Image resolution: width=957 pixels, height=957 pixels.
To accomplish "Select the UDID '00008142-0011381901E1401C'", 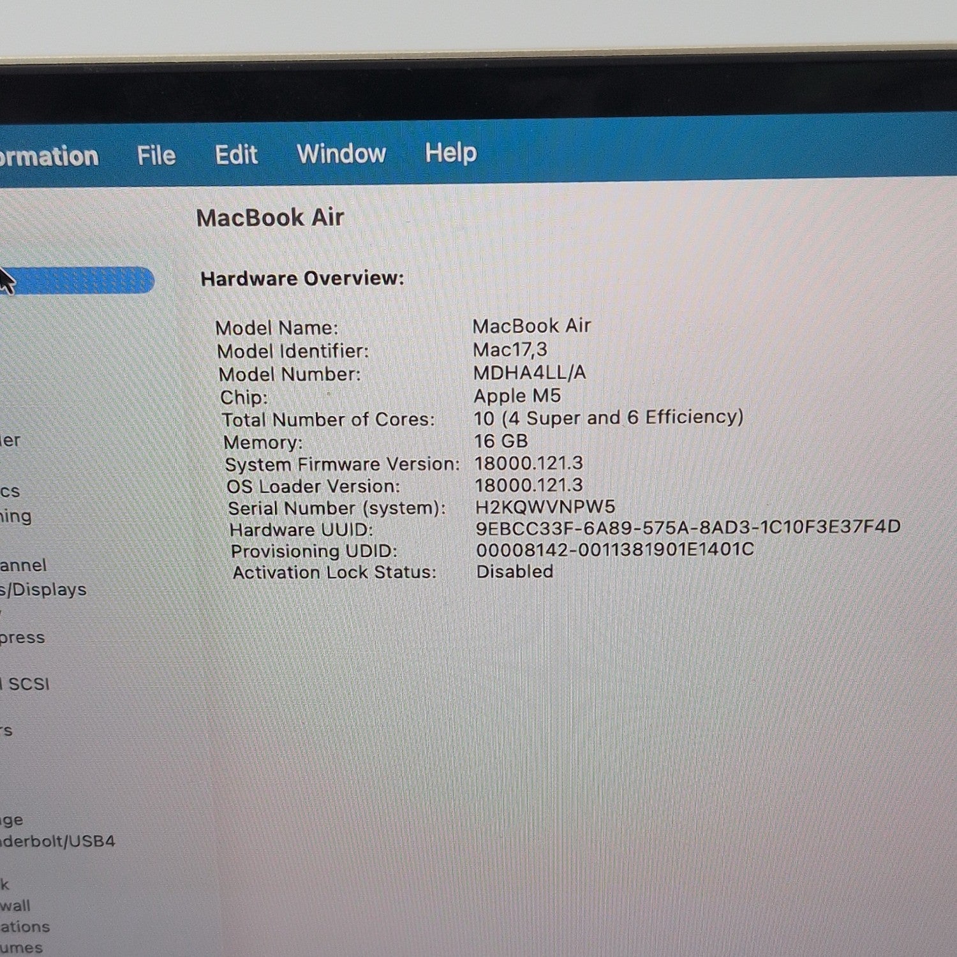I will pyautogui.click(x=615, y=549).
